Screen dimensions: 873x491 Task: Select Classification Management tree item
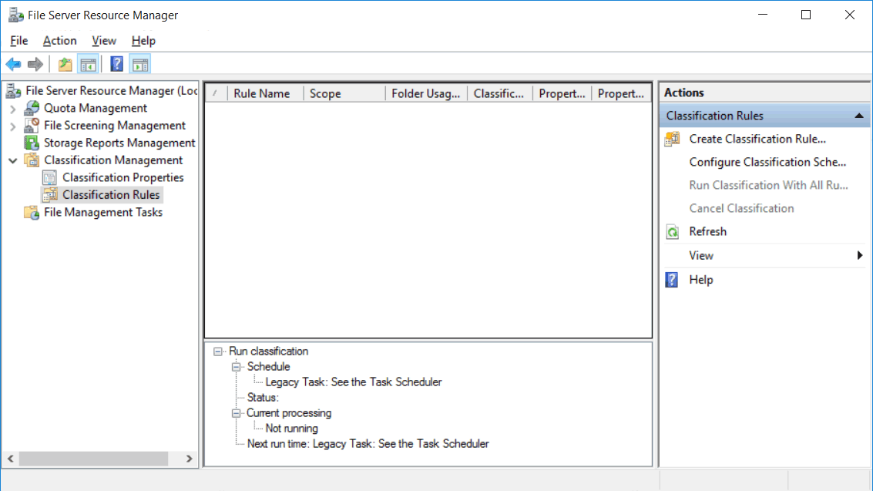113,160
